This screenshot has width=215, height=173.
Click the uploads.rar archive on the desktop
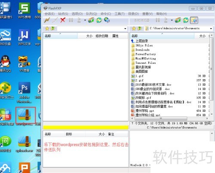[24, 144]
